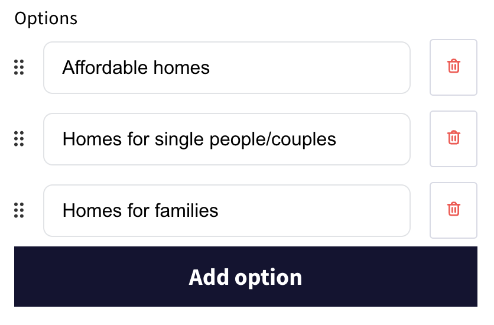Click the word "single" in the second option
Viewport: 494px width, 325px height.
tap(177, 139)
